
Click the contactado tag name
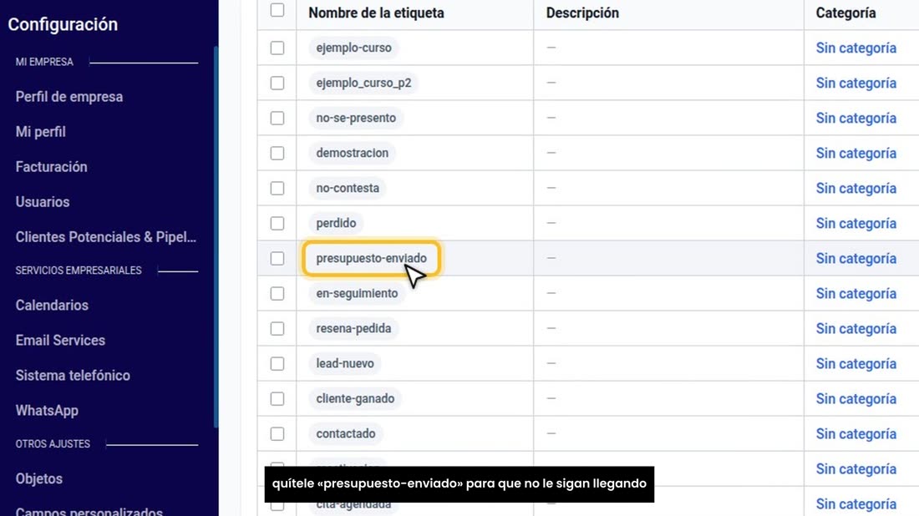tap(346, 434)
